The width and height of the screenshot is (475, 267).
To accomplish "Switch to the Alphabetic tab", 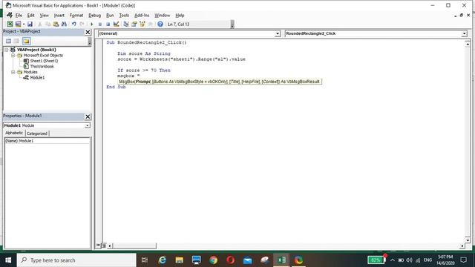I will pyautogui.click(x=14, y=133).
